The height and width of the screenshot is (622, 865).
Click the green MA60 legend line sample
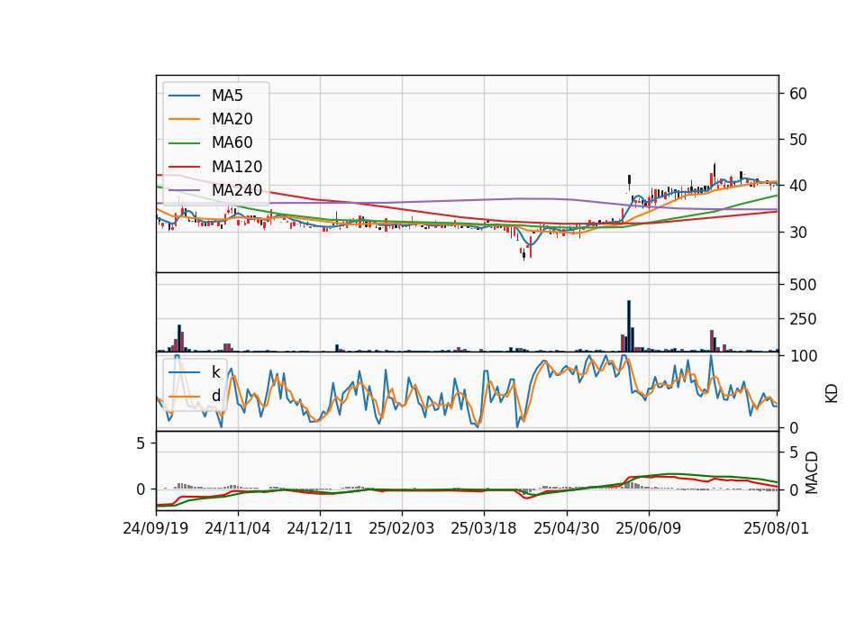(184, 143)
